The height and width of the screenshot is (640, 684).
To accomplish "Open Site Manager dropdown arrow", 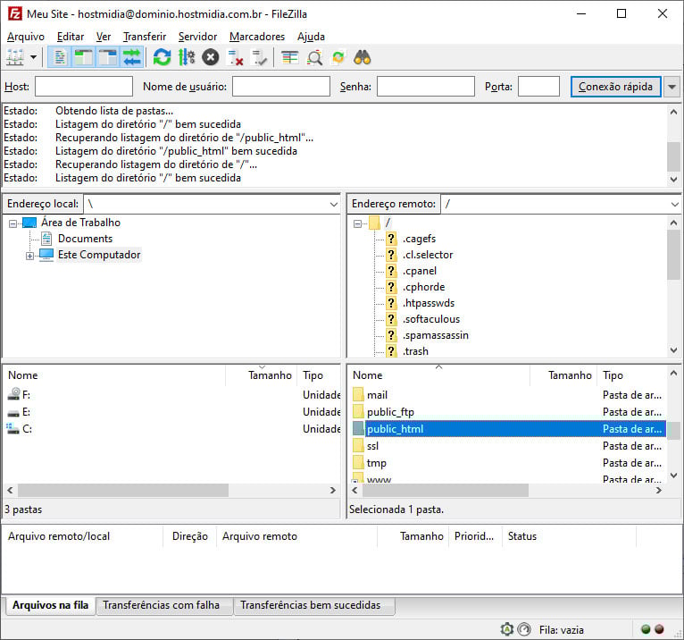I will (x=33, y=57).
